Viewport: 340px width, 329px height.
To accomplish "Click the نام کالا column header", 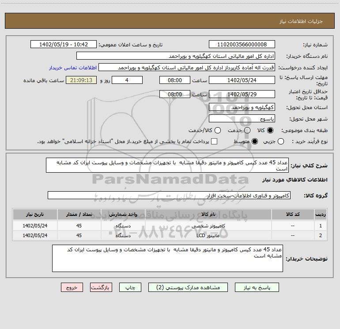I will 208,214.
